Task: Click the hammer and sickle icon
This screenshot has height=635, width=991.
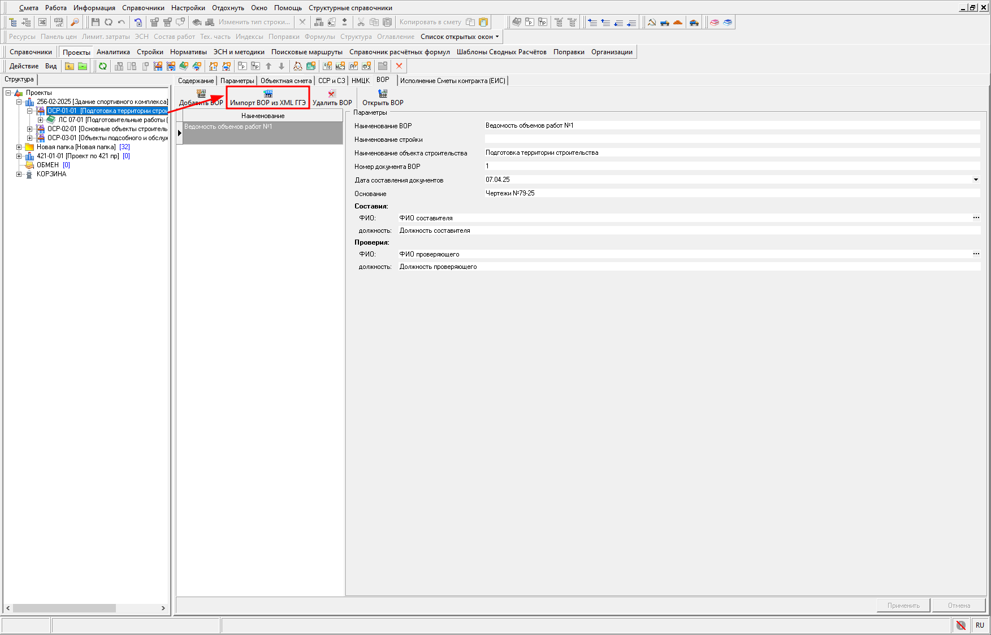Action: [652, 22]
